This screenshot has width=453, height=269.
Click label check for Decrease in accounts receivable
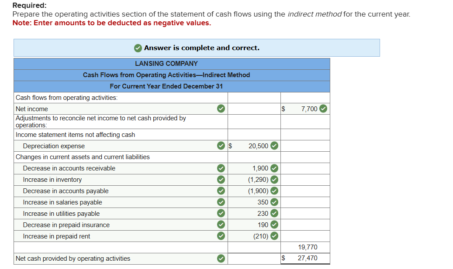pyautogui.click(x=221, y=168)
